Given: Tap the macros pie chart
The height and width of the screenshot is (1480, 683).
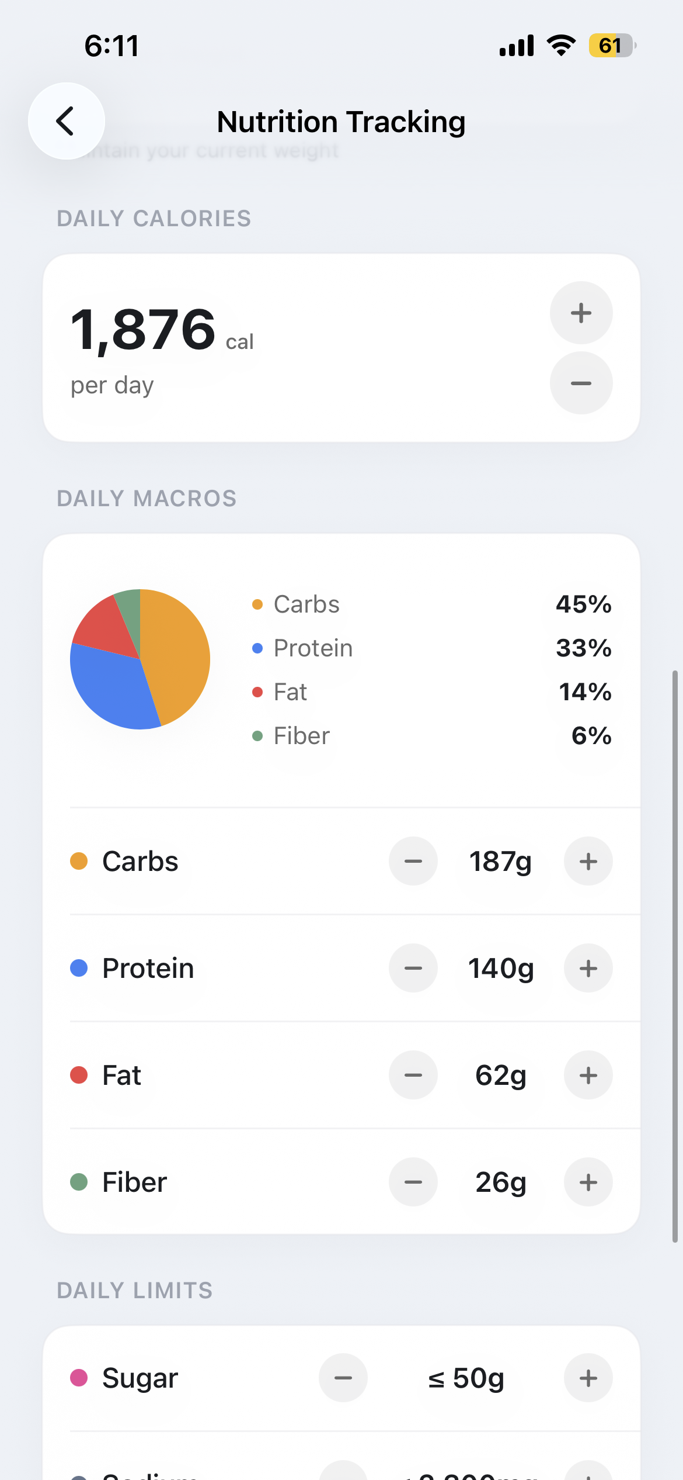Looking at the screenshot, I should 140,659.
